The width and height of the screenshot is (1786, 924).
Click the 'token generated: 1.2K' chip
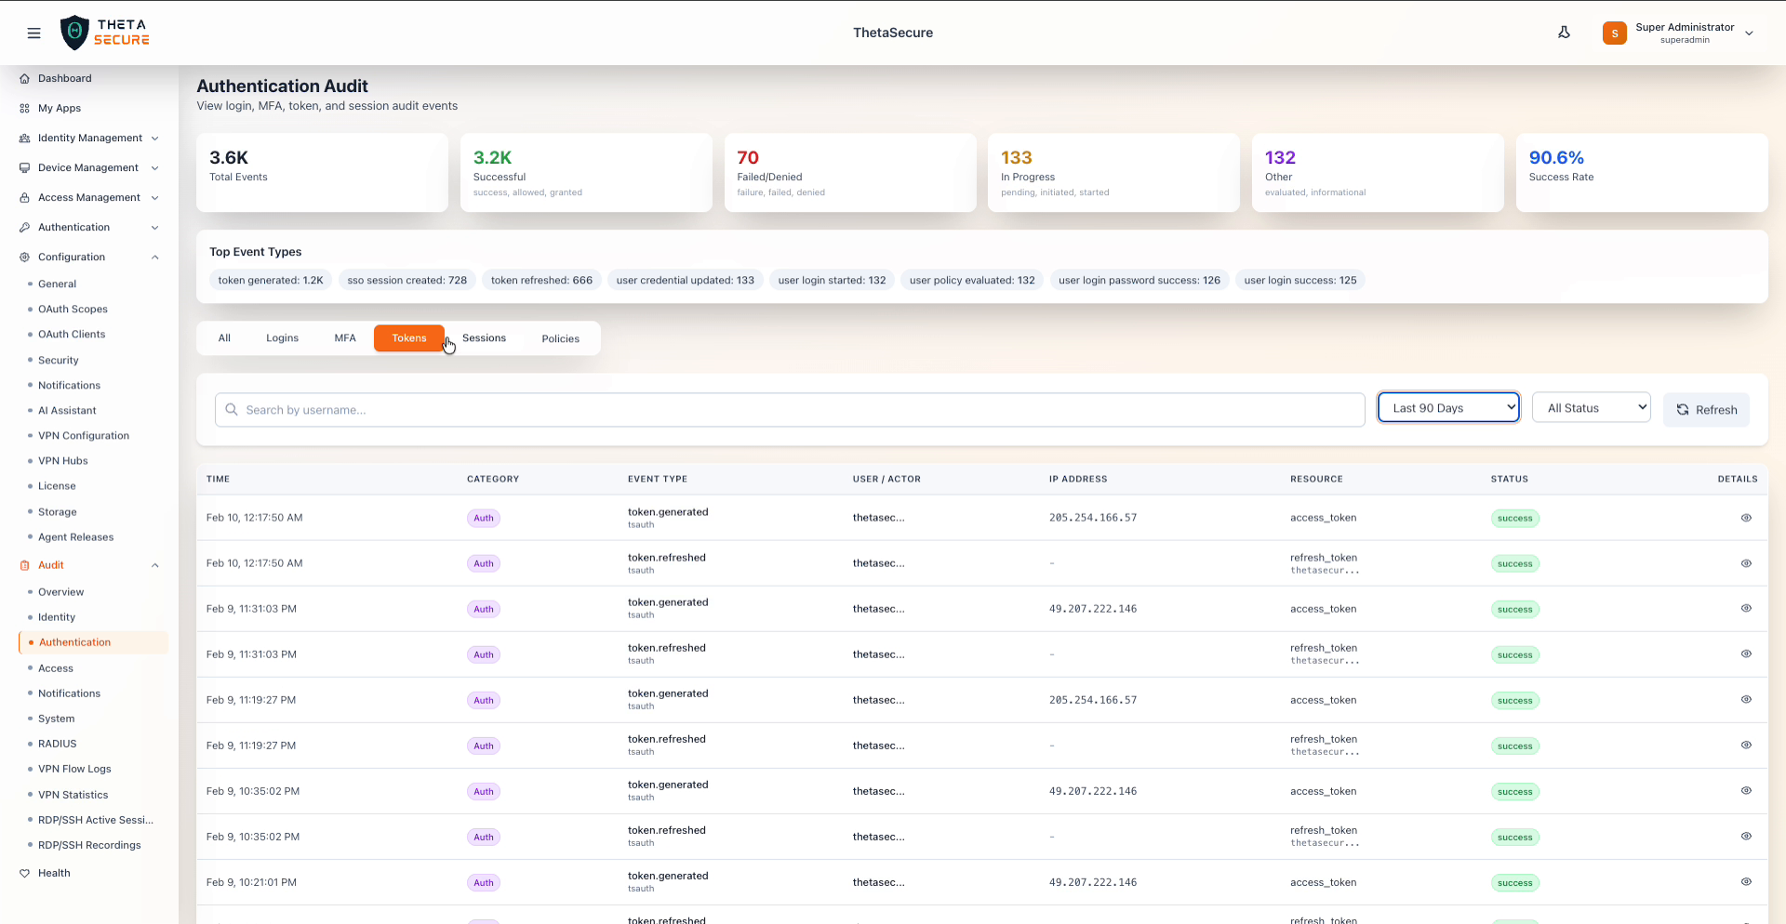click(271, 280)
